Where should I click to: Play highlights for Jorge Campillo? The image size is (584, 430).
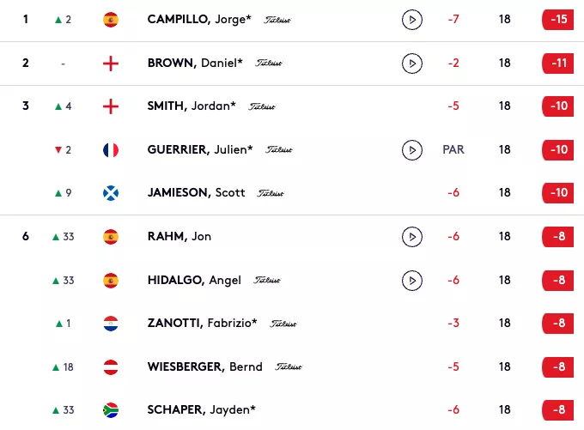coord(412,20)
